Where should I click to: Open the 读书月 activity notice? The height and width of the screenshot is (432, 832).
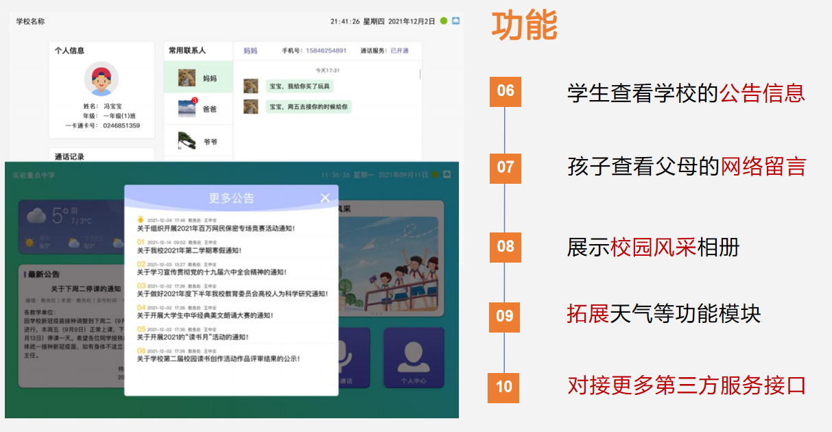tap(192, 337)
